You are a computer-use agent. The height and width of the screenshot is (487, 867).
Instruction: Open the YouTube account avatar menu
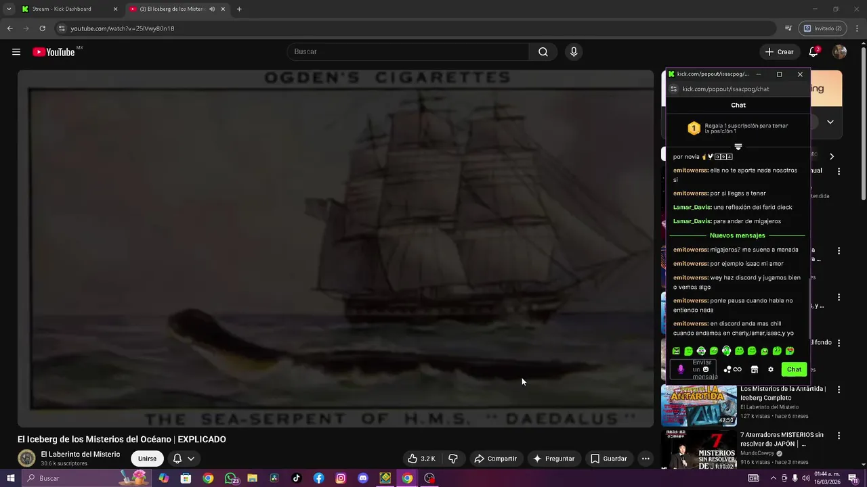(839, 52)
